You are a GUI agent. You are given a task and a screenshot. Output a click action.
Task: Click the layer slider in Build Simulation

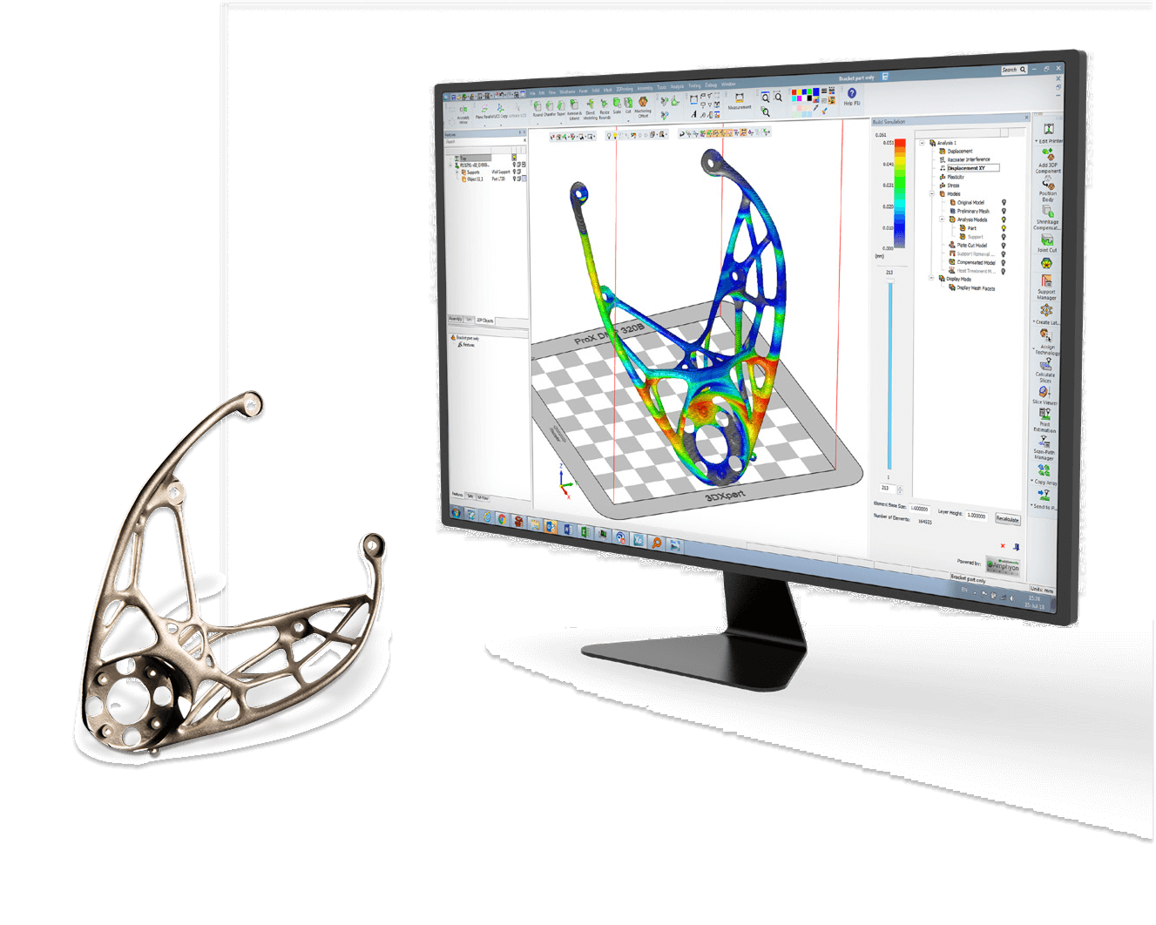889,375
